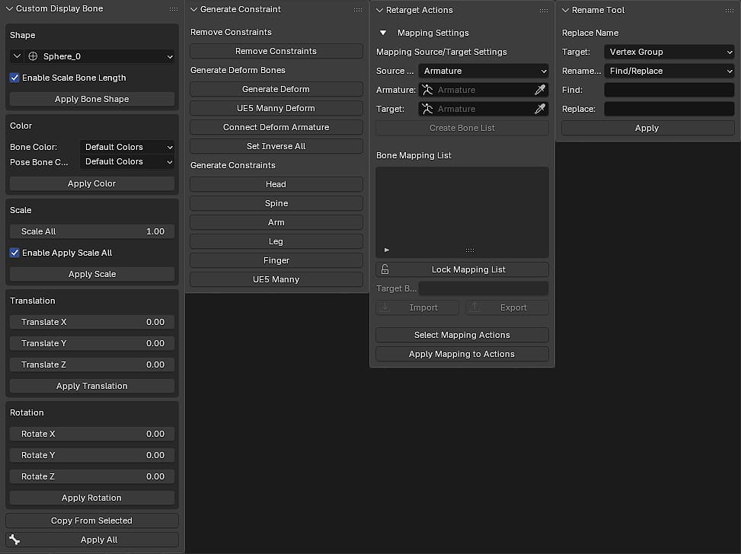Disable Enable Scale Bone Length checkbox
Image resolution: width=741 pixels, height=554 pixels.
(14, 78)
